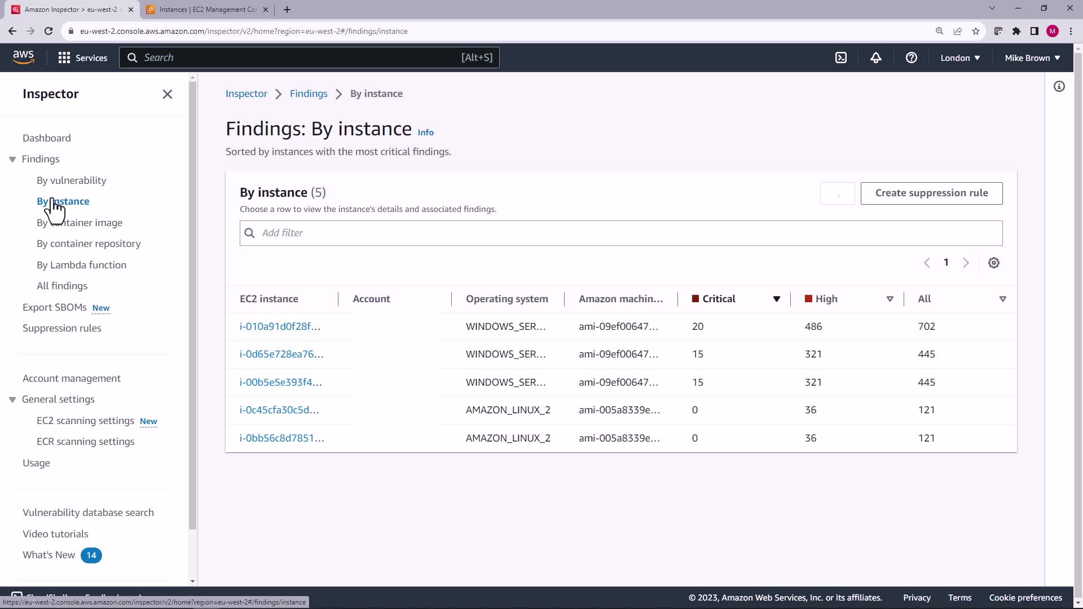Open By vulnerability findings view
The image size is (1083, 609).
point(71,180)
